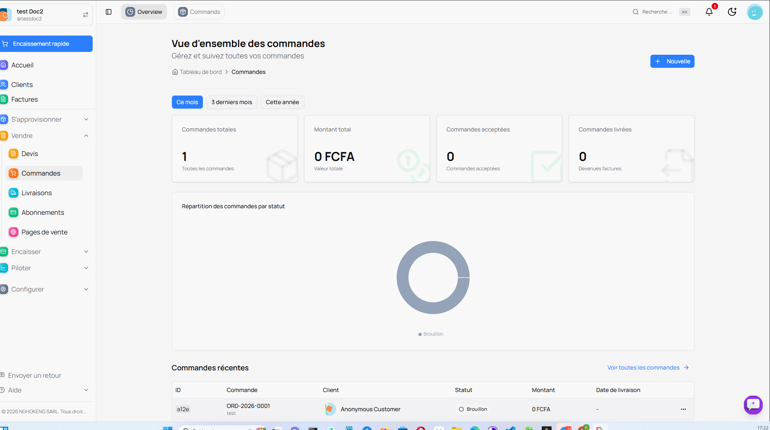Open Voir toutes les commandes link

(648, 368)
